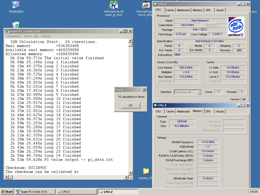Switch to Mainboard tab in upper CPU-Z

183,10
